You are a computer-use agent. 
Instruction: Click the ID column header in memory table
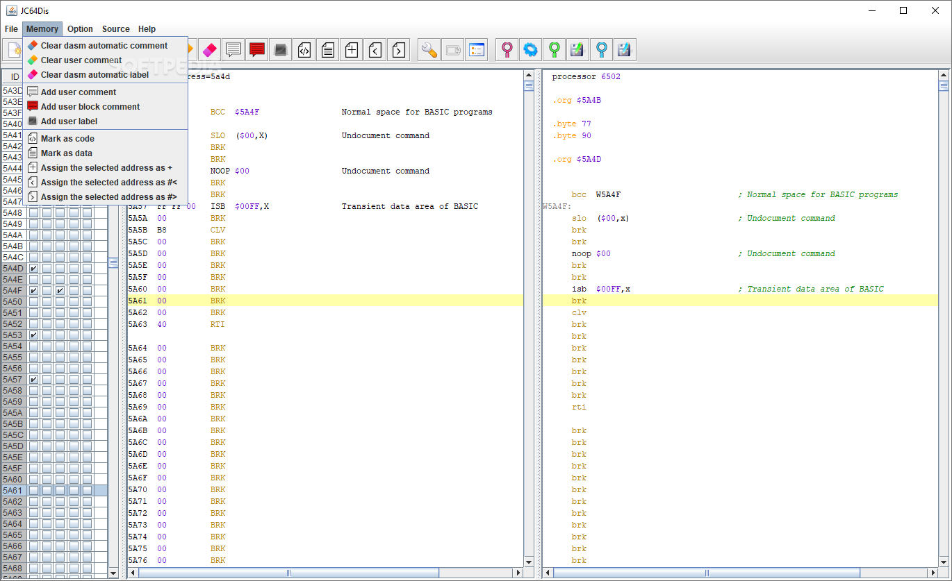coord(14,77)
